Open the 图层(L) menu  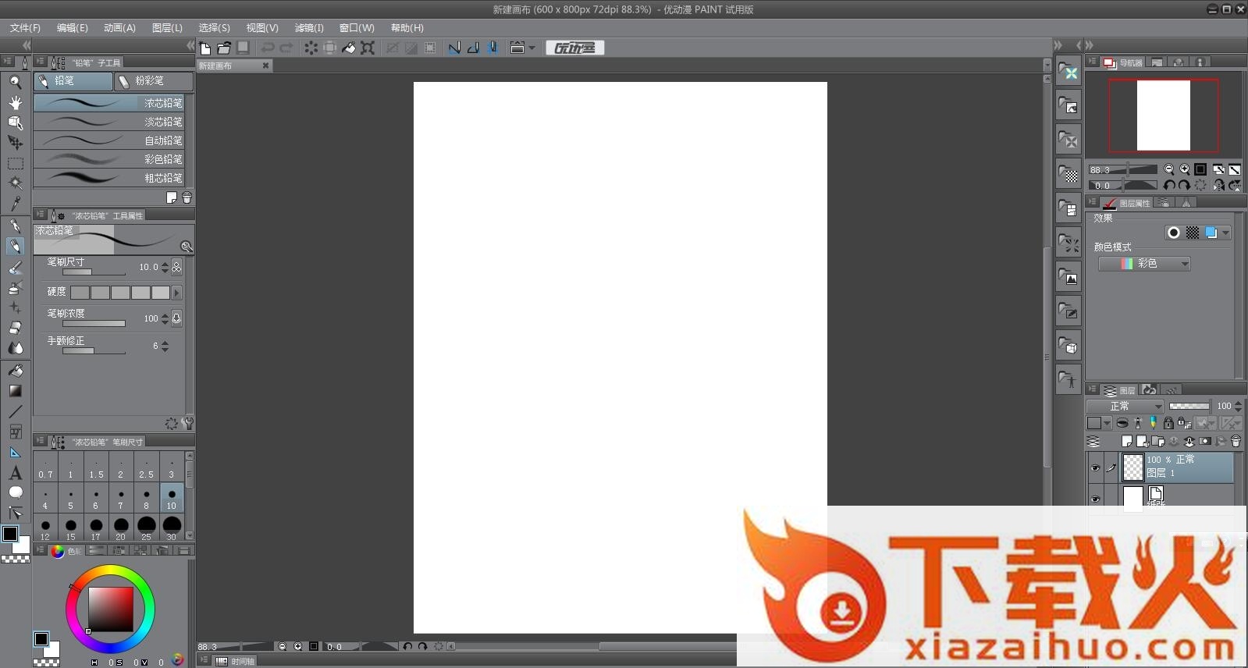[167, 27]
